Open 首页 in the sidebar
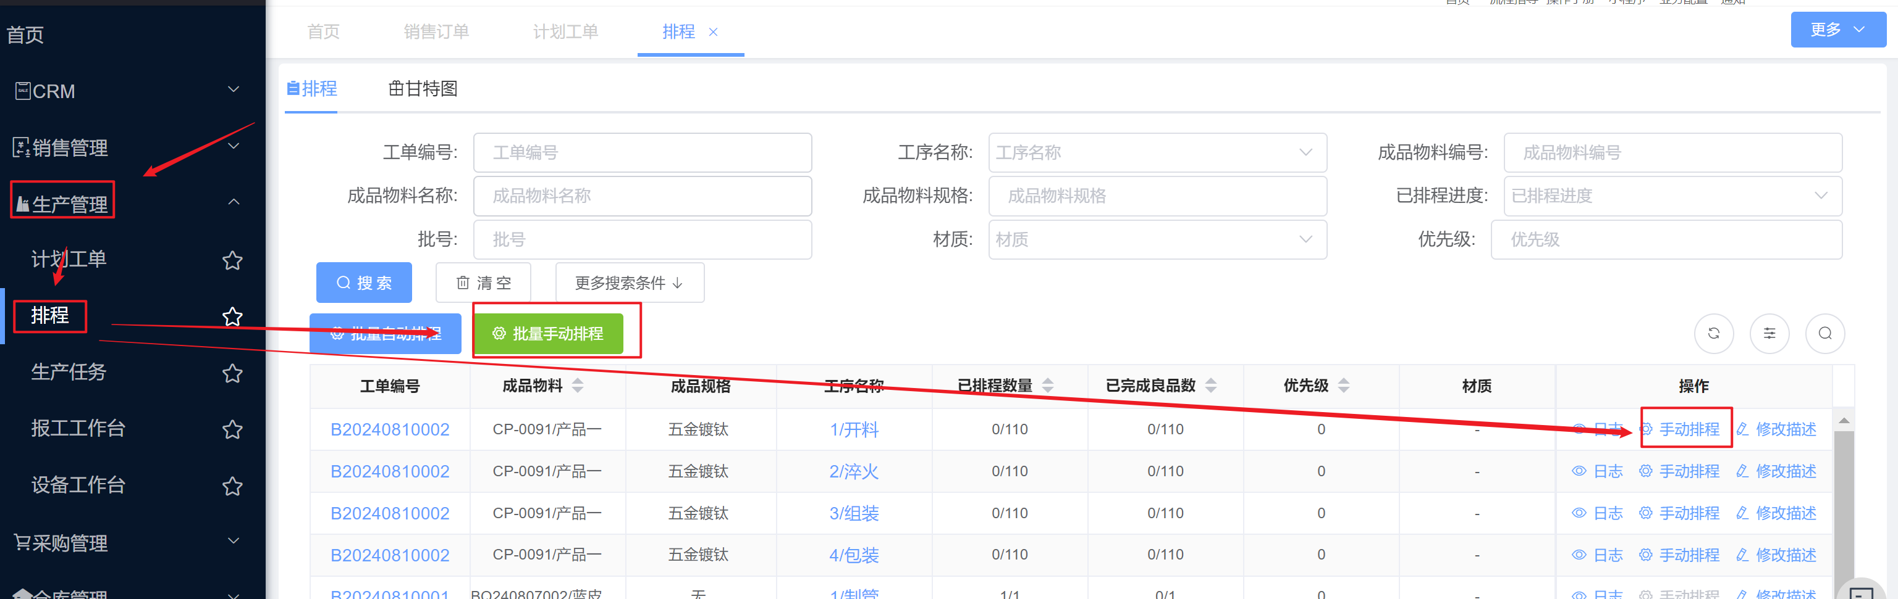The image size is (1898, 599). coord(25,35)
